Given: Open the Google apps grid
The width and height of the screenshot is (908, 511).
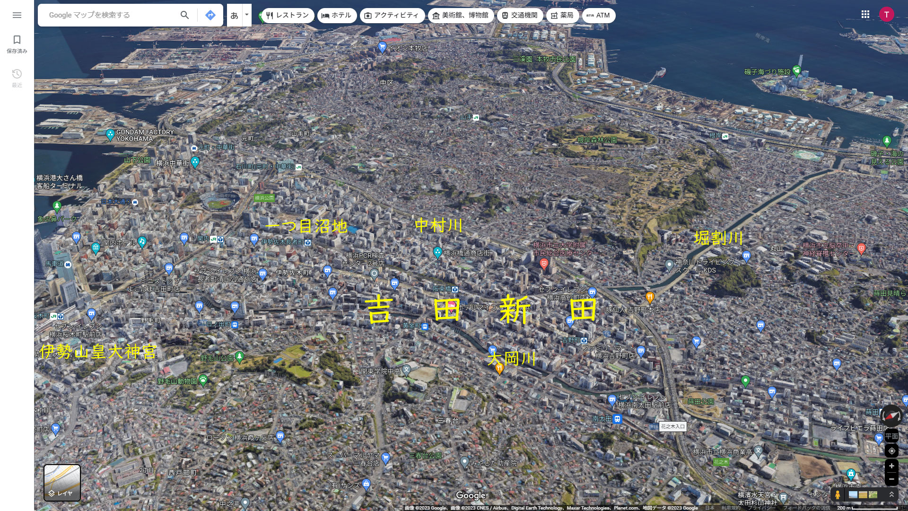Looking at the screenshot, I should 865,15.
